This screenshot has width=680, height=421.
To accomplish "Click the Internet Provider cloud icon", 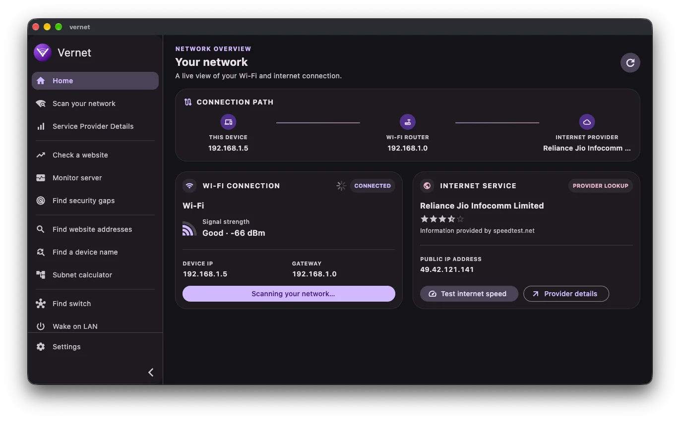I will click(587, 122).
